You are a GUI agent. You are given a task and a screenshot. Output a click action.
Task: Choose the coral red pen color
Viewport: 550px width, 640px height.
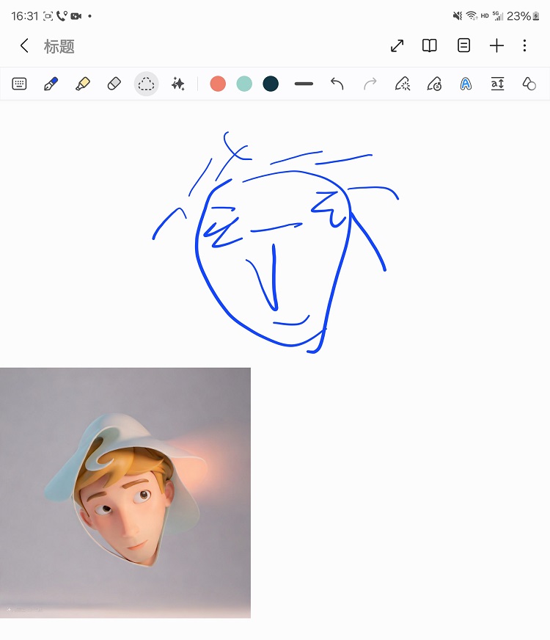tap(218, 84)
